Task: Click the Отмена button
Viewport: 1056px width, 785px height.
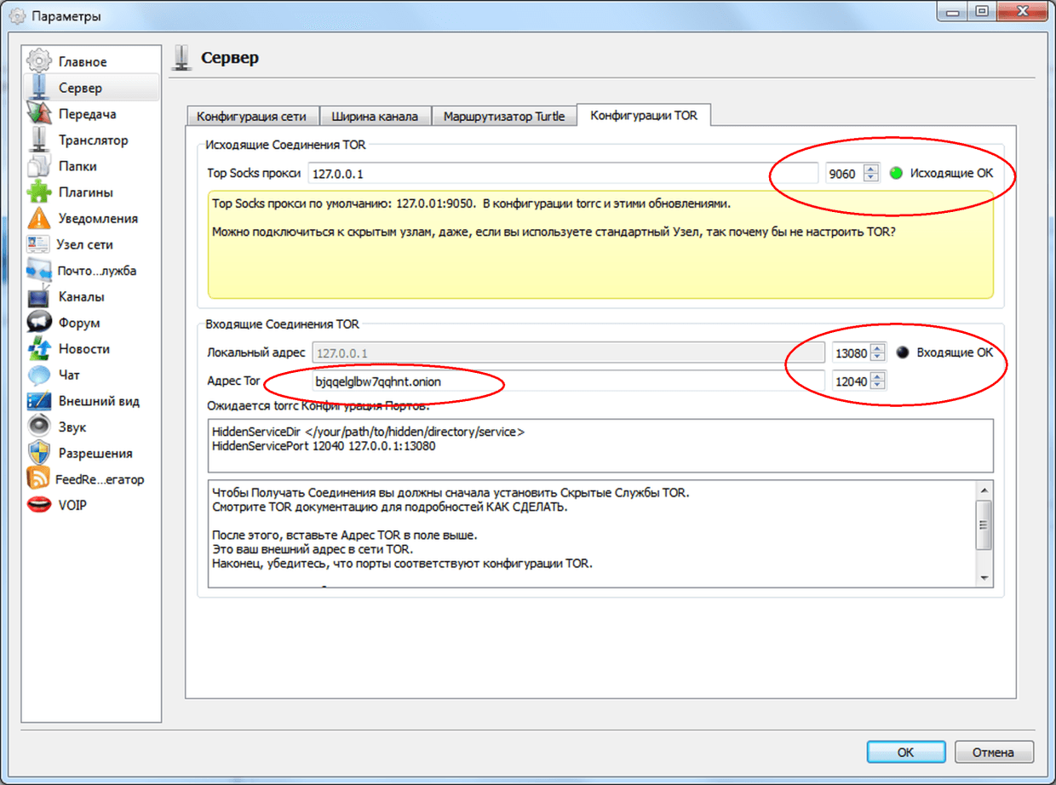Action: 993,752
